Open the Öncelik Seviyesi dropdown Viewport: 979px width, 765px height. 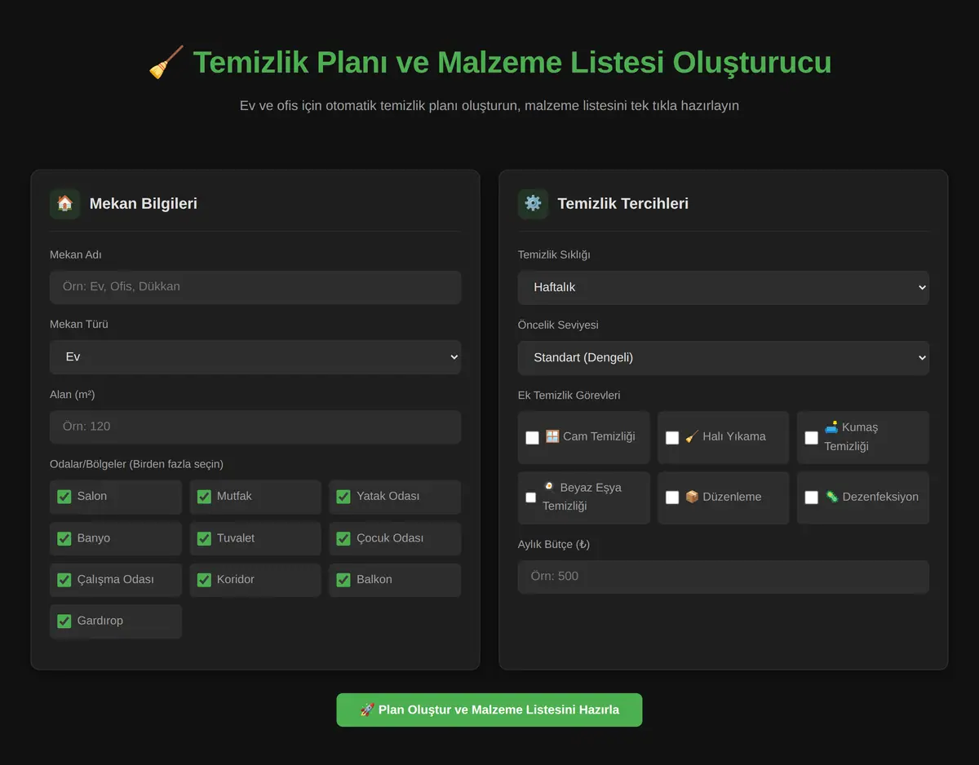[724, 358]
